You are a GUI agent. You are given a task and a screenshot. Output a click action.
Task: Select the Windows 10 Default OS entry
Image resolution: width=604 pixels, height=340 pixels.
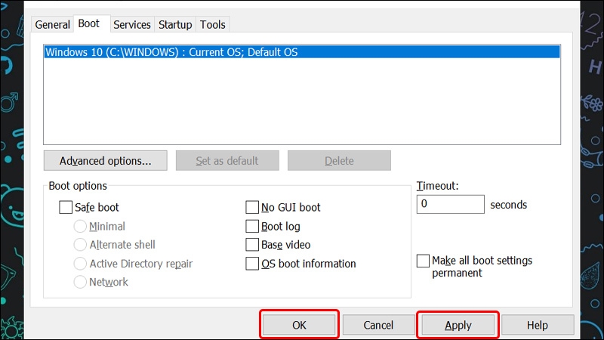tap(302, 52)
